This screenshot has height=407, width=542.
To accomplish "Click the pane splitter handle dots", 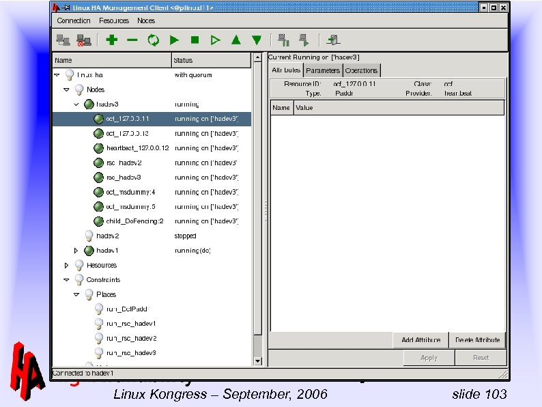I will pyautogui.click(x=265, y=210).
